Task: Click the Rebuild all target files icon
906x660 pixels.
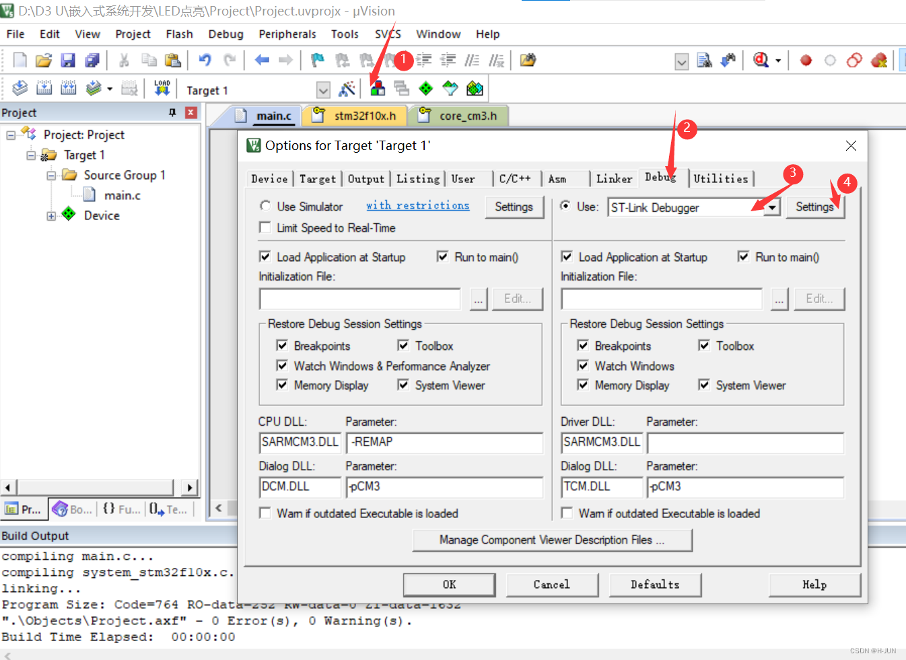Action: [69, 88]
